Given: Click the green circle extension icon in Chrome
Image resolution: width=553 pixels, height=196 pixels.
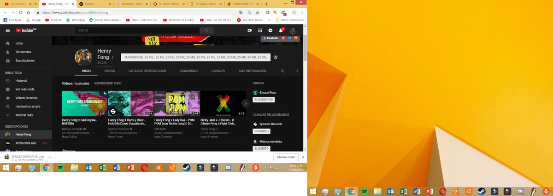Looking at the screenshot, I should 268,12.
